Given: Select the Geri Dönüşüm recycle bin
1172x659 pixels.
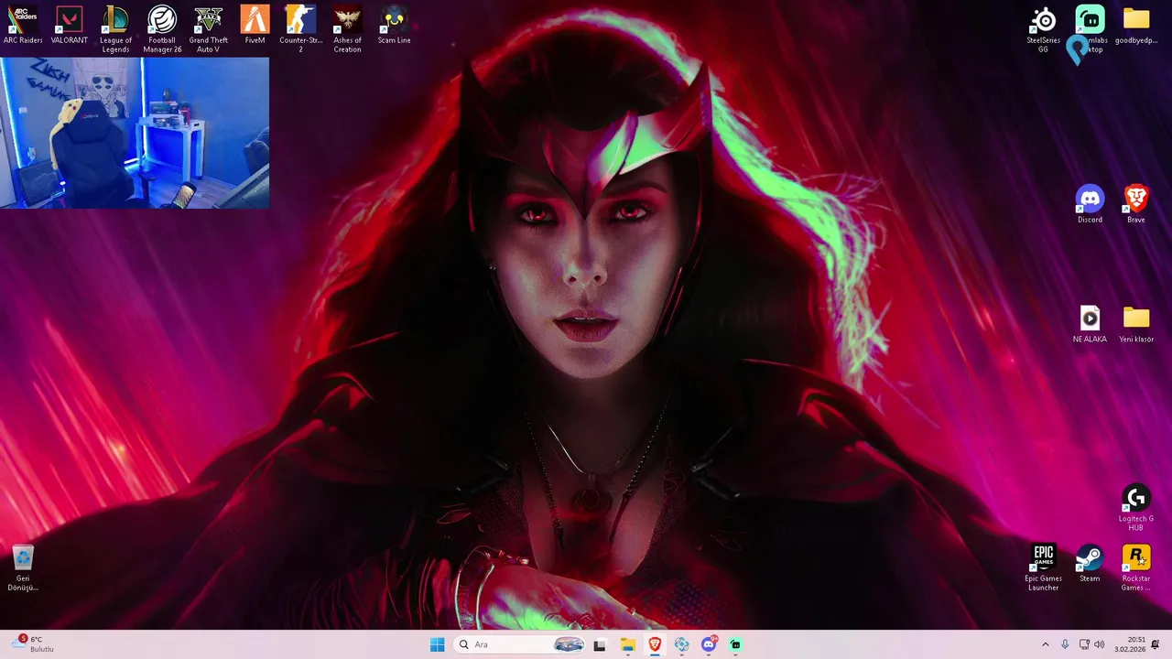Looking at the screenshot, I should (23, 567).
